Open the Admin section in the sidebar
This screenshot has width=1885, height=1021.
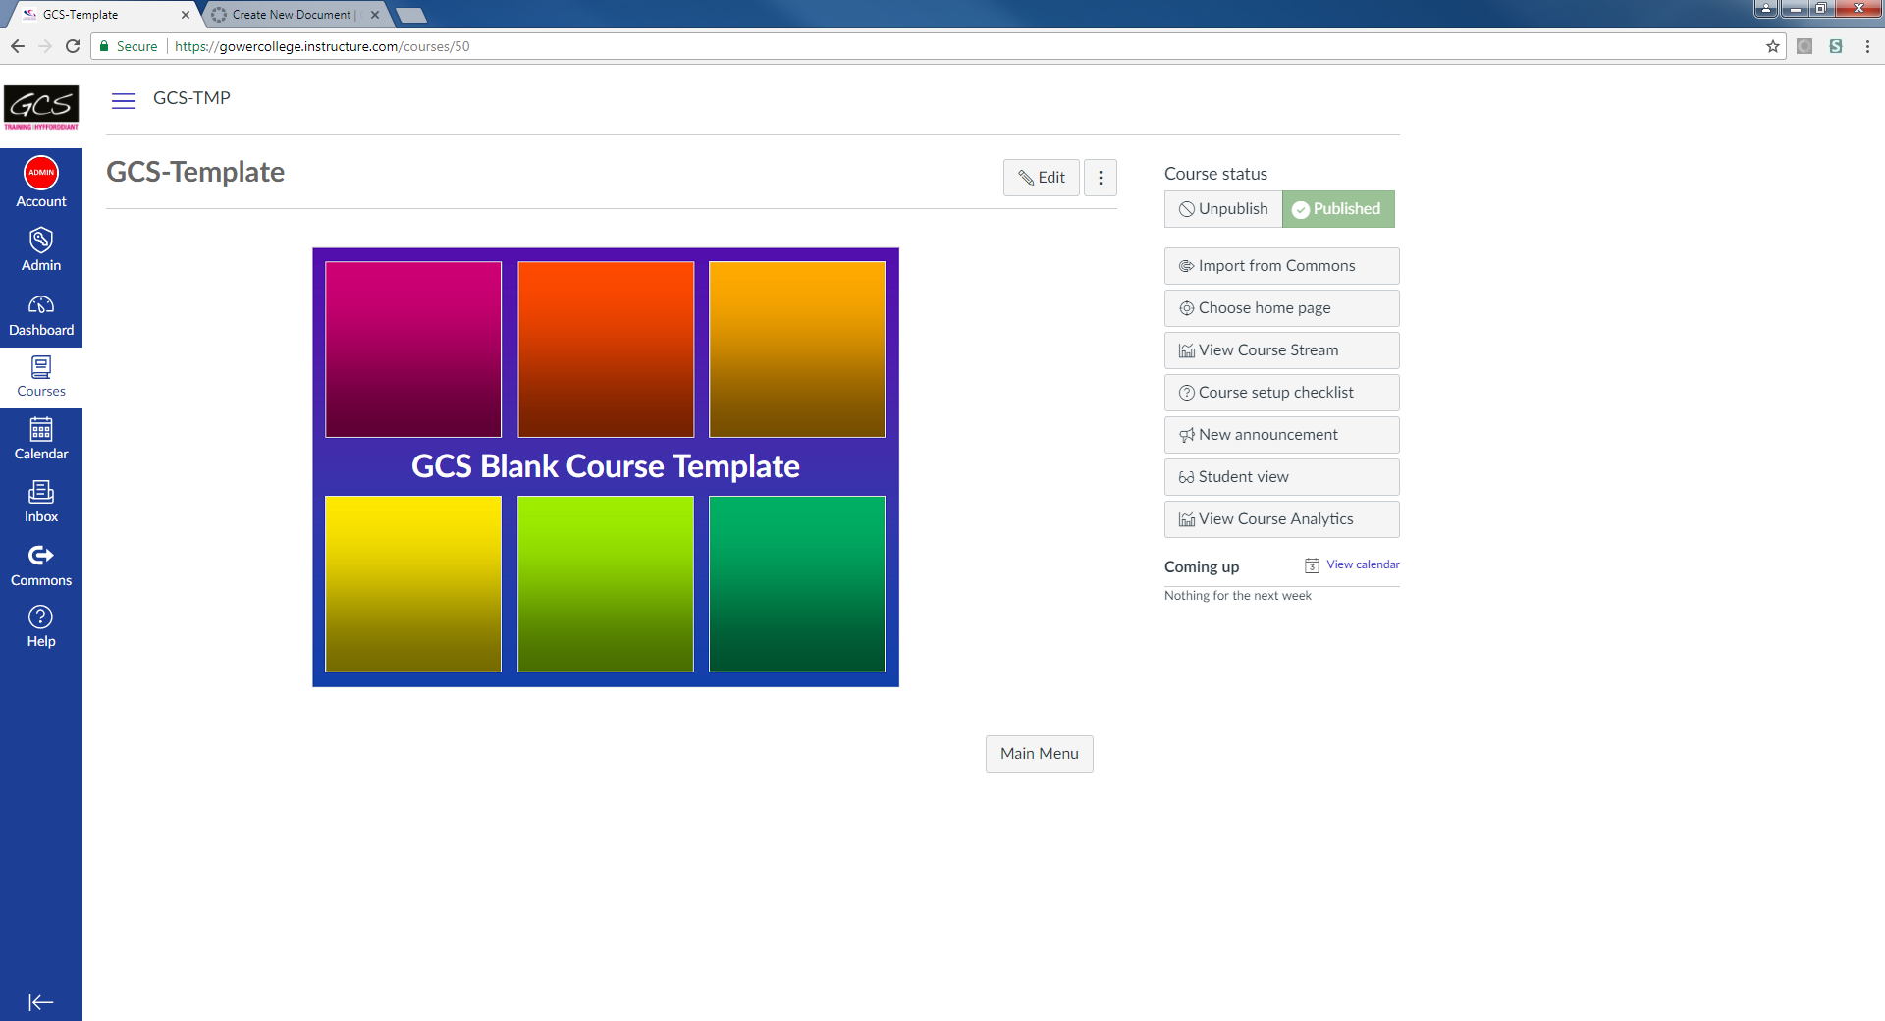[41, 249]
